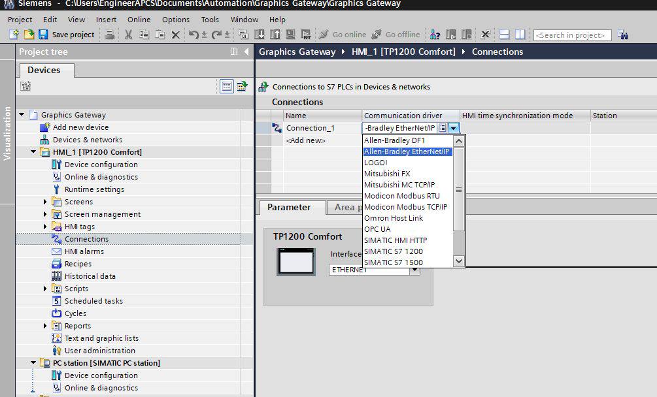Expand the Scripts folder

[x=45, y=289]
